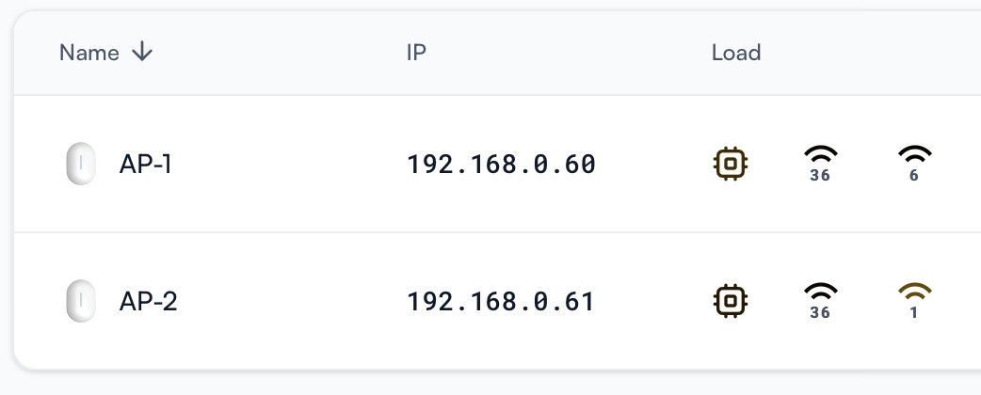Sort the table by the Load column

pos(736,53)
